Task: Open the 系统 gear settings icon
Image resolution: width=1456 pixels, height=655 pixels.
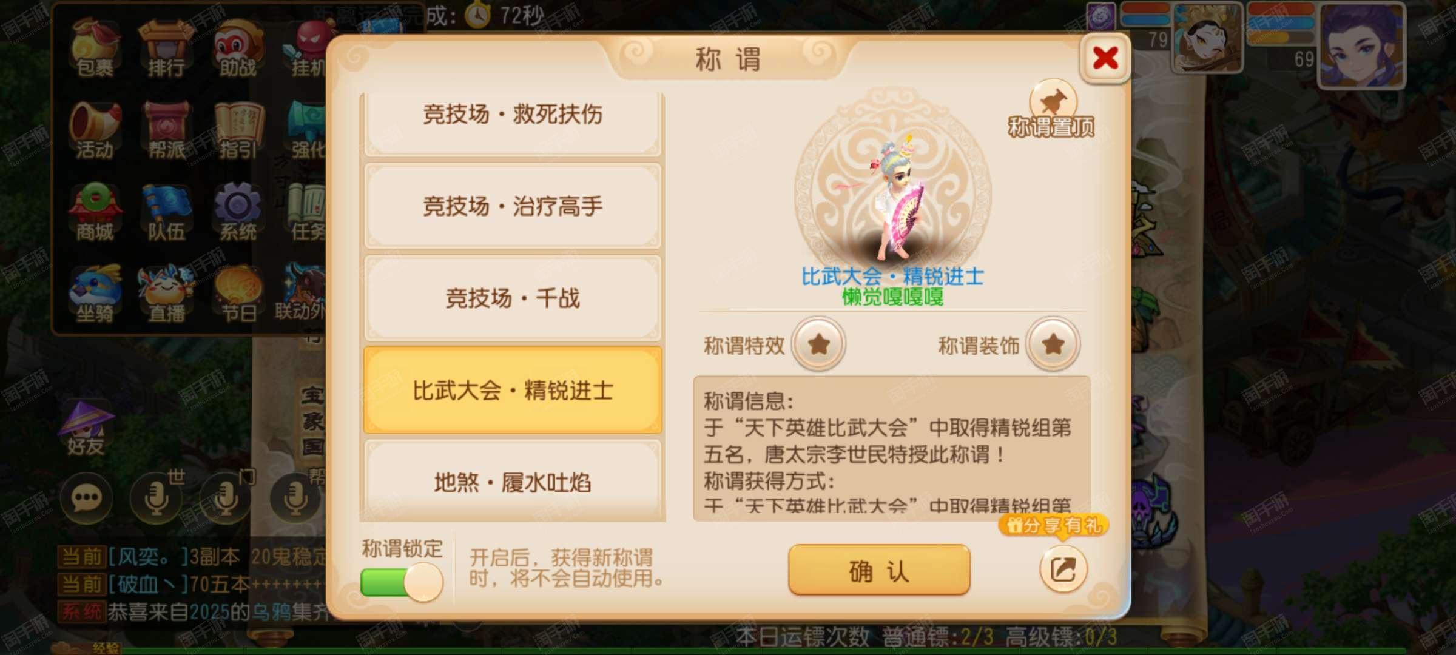Action: click(237, 212)
